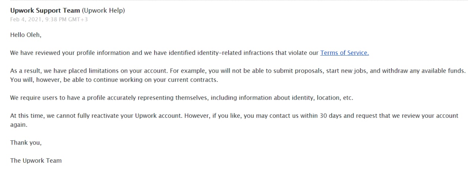Viewport: 474px width, 176px height.
Task: Click the 'Thank you,' closing line
Action: (x=26, y=143)
